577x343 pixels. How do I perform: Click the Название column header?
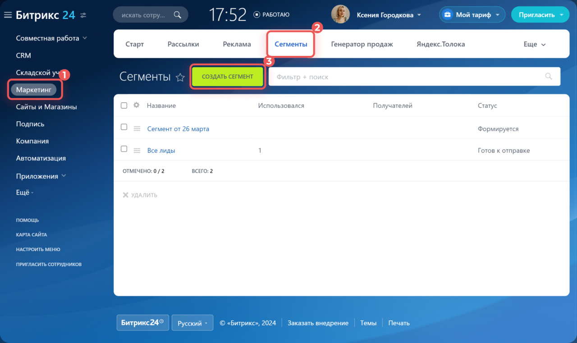click(161, 105)
